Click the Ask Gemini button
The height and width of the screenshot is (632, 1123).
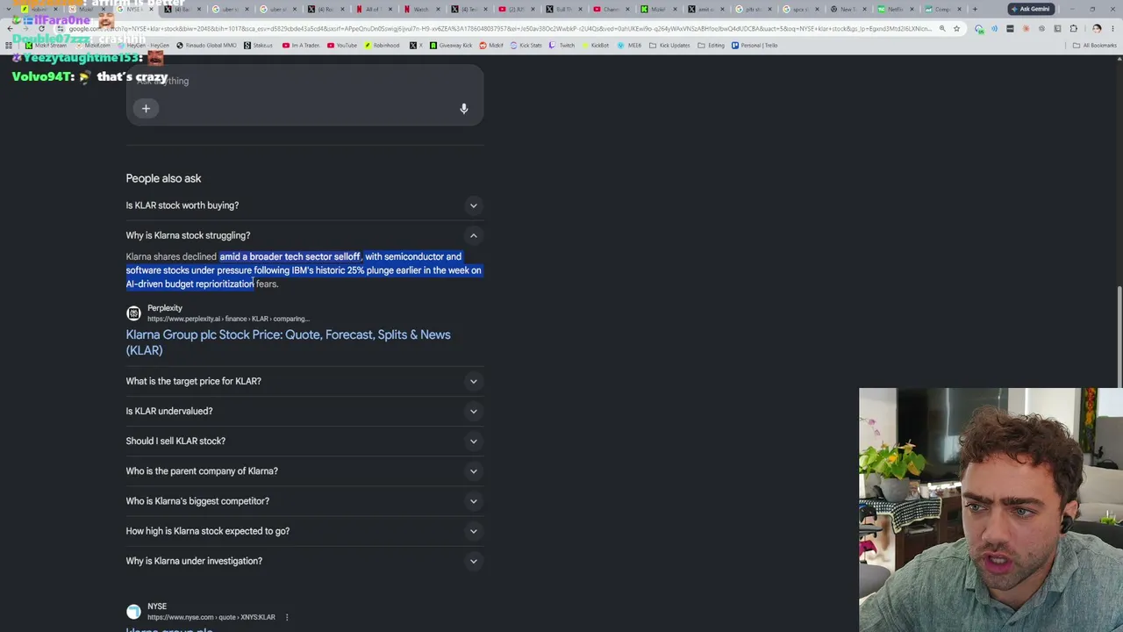(1030, 9)
